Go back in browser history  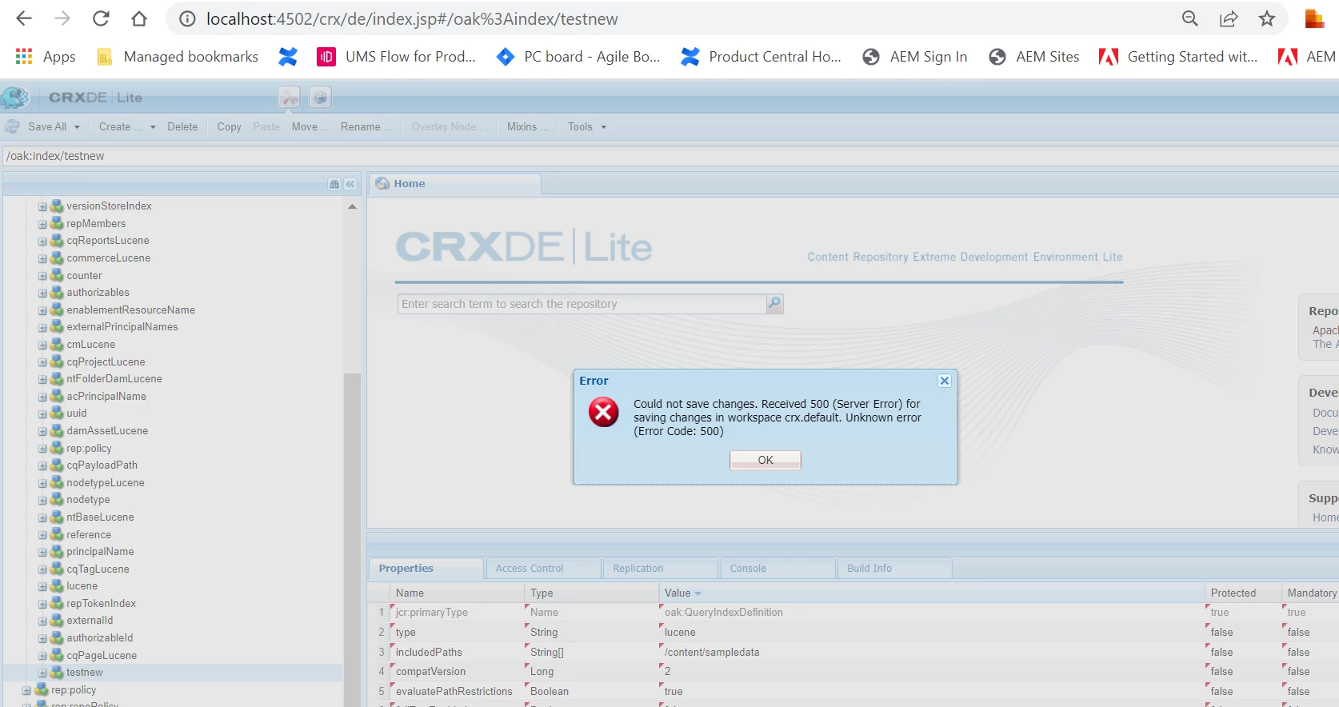click(24, 18)
